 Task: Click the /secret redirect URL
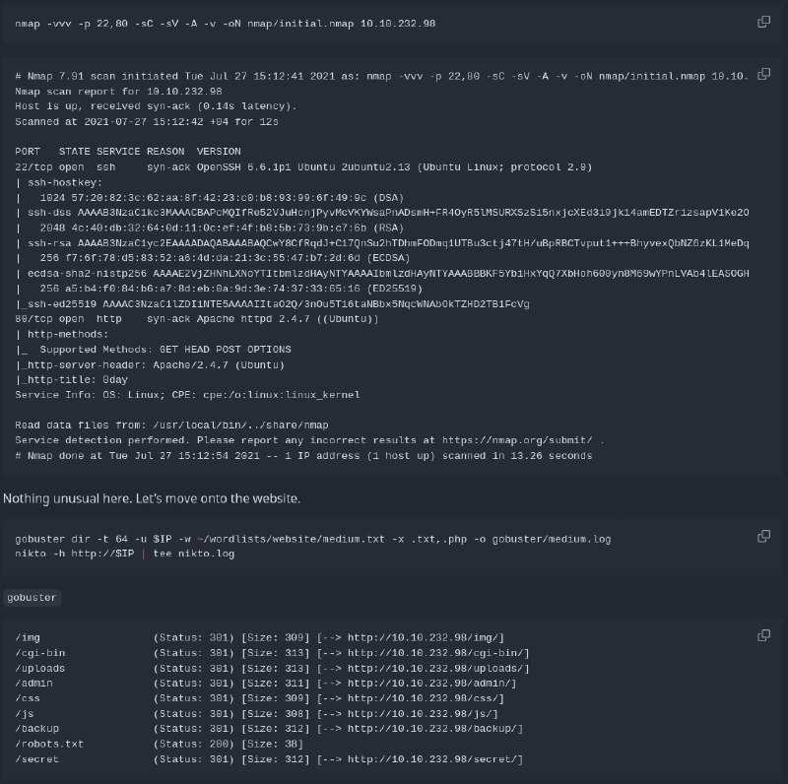click(x=431, y=758)
